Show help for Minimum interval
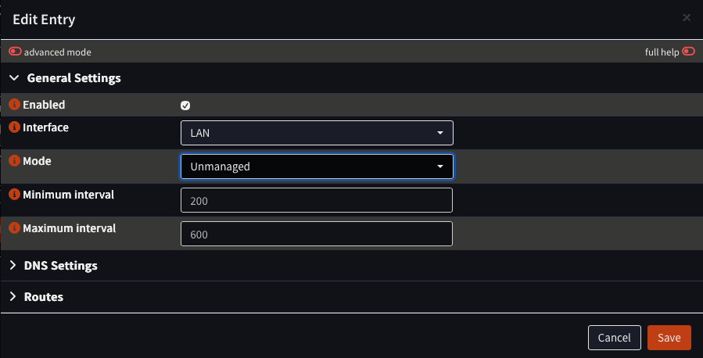 point(14,195)
